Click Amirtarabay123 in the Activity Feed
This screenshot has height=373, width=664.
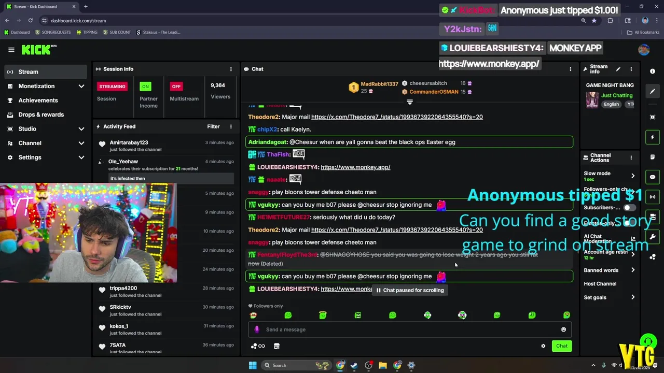pos(129,142)
